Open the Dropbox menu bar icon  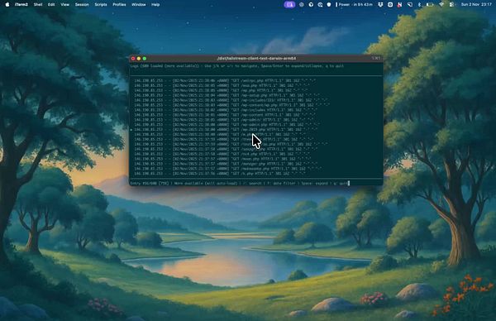point(381,4)
